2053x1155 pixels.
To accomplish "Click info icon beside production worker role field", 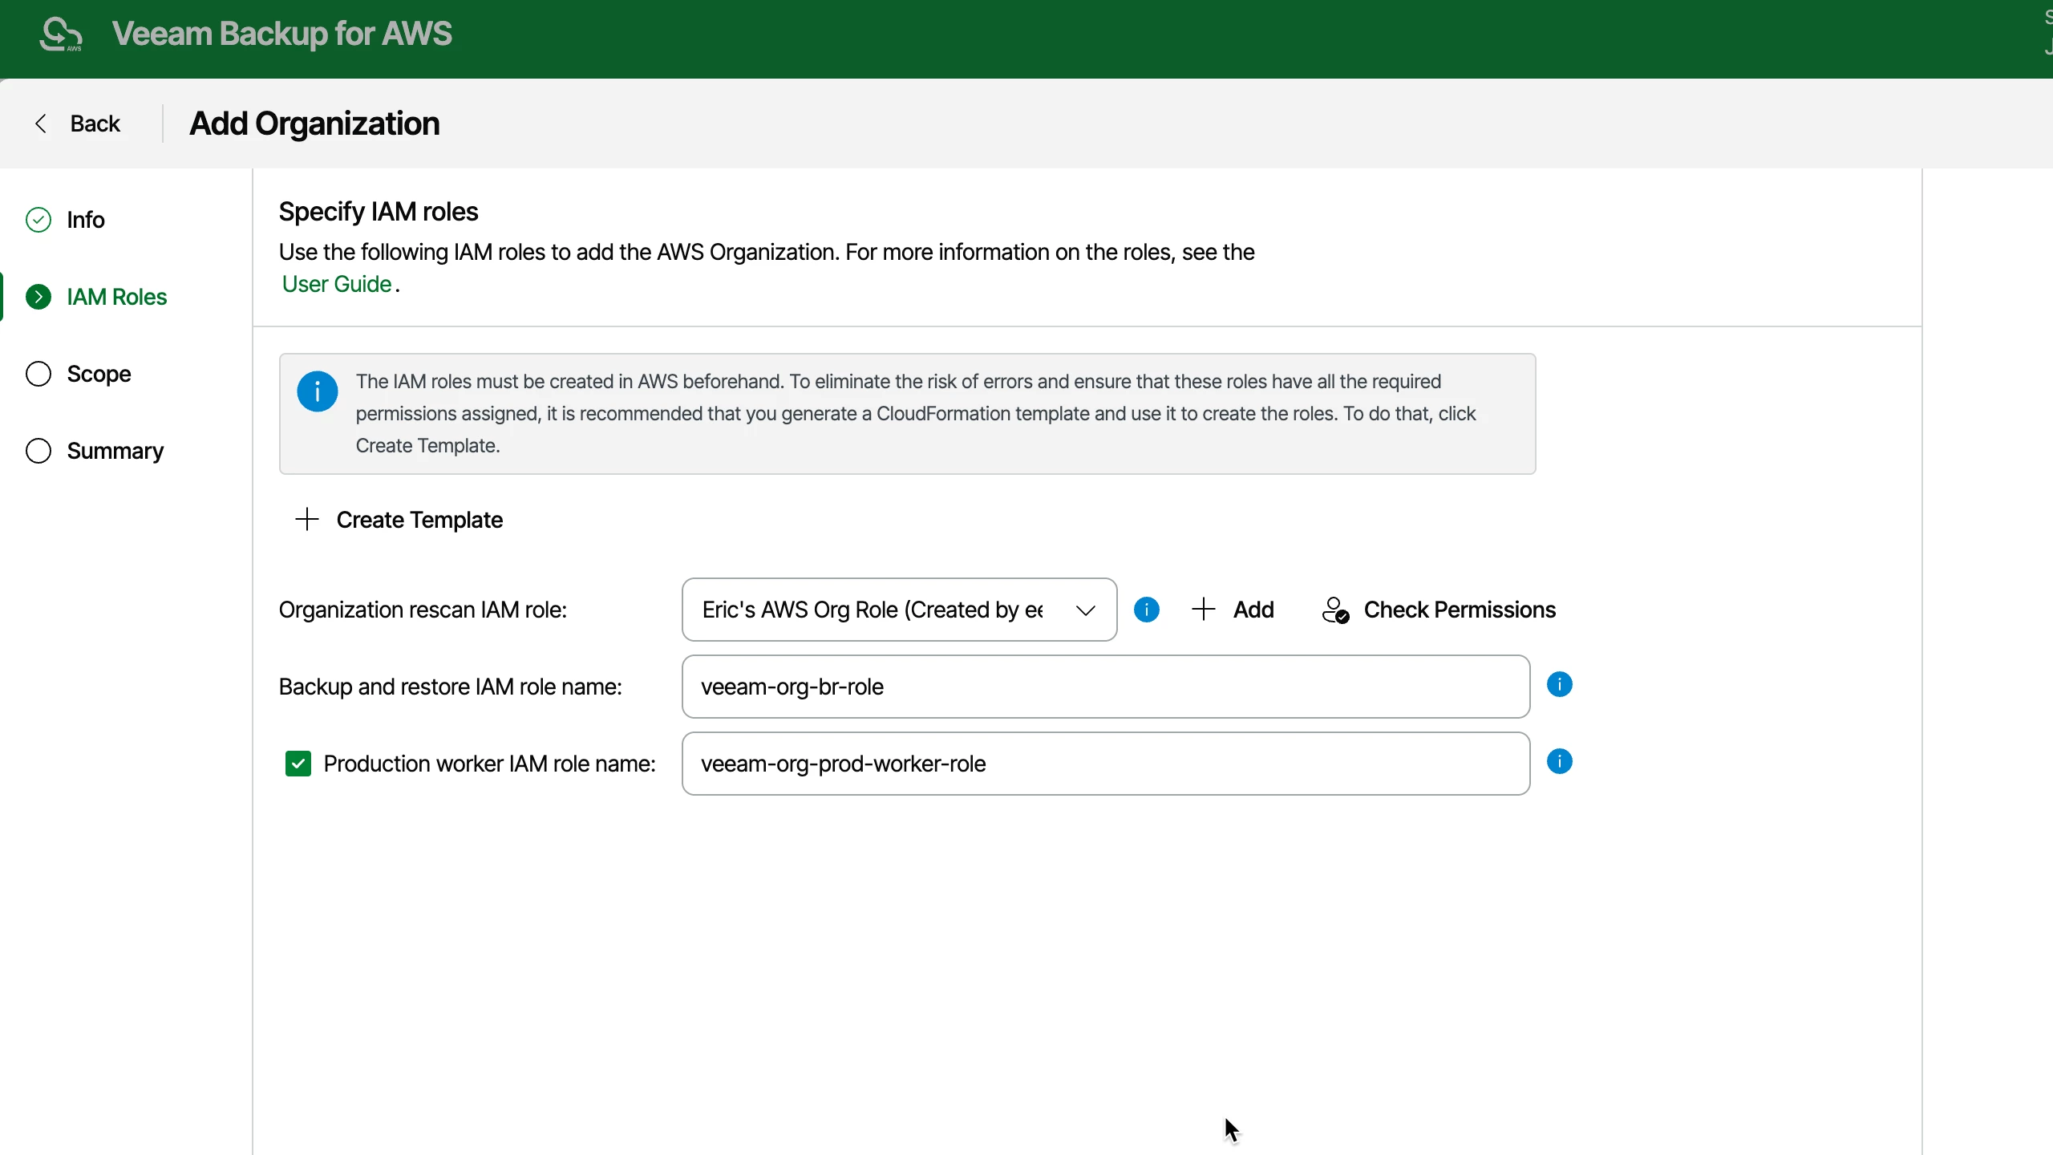I will [1560, 761].
